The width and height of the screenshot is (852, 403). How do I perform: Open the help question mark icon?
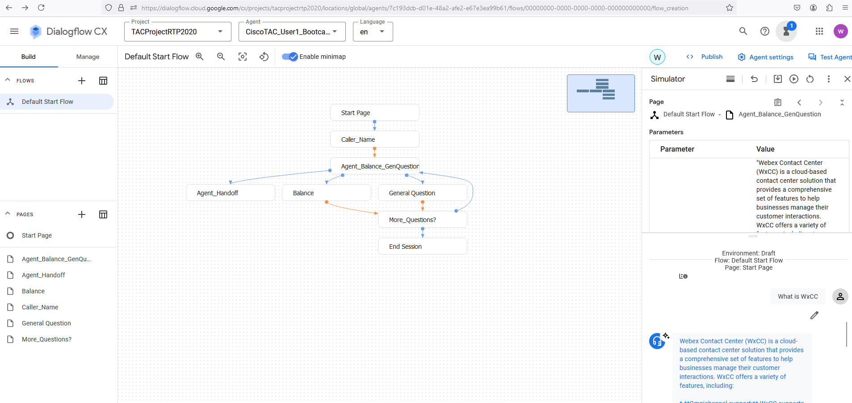[765, 31]
